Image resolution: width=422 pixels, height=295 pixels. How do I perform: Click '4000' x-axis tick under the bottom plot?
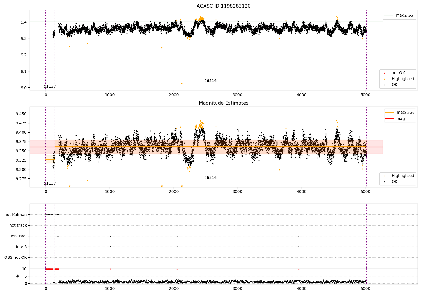302,288
